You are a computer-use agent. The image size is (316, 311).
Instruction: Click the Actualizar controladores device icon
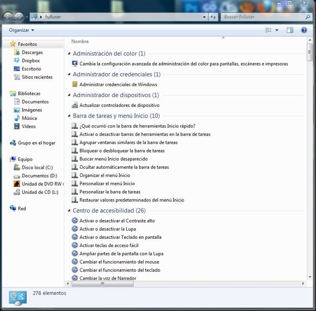tap(75, 105)
